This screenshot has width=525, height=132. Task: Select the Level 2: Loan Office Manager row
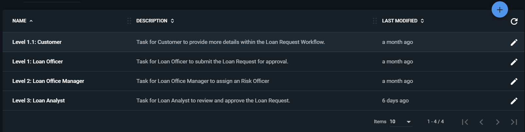(263, 81)
